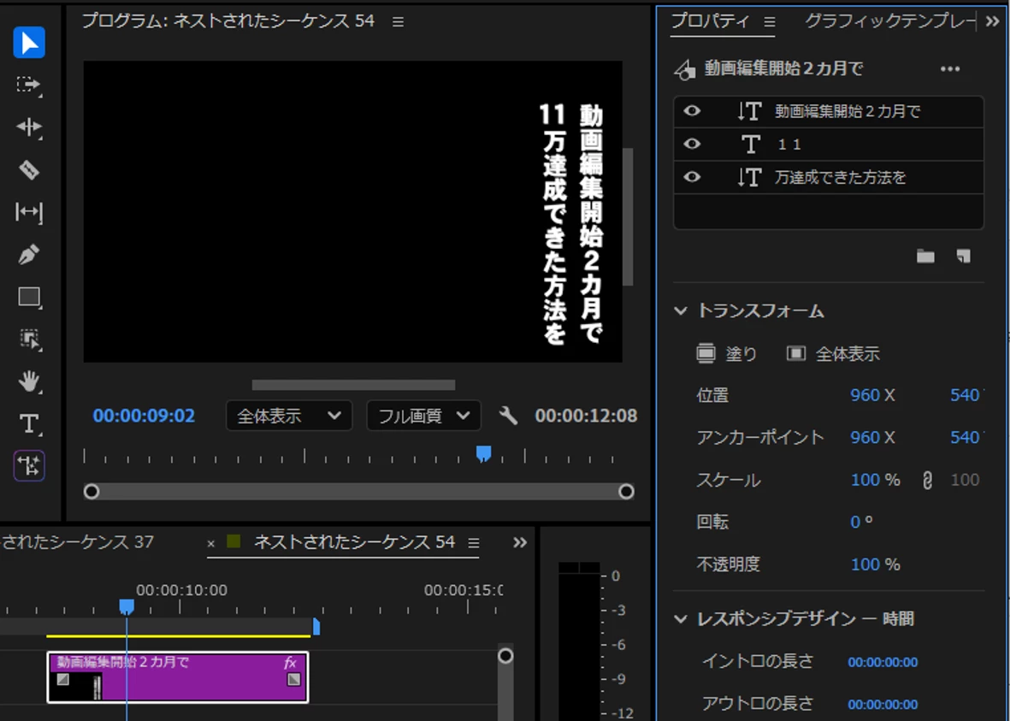Click the 全体表示 icon in Transform

[x=796, y=354]
